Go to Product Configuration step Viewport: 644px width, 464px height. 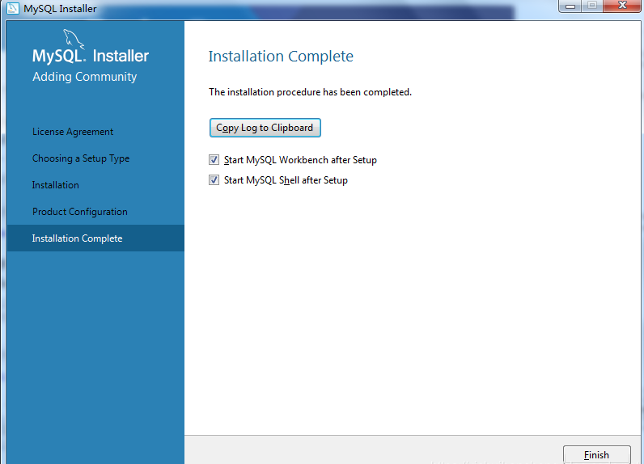click(79, 212)
